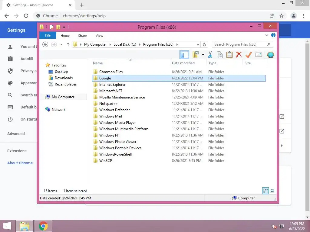Open the Chrome three-dot menu

coord(303,16)
